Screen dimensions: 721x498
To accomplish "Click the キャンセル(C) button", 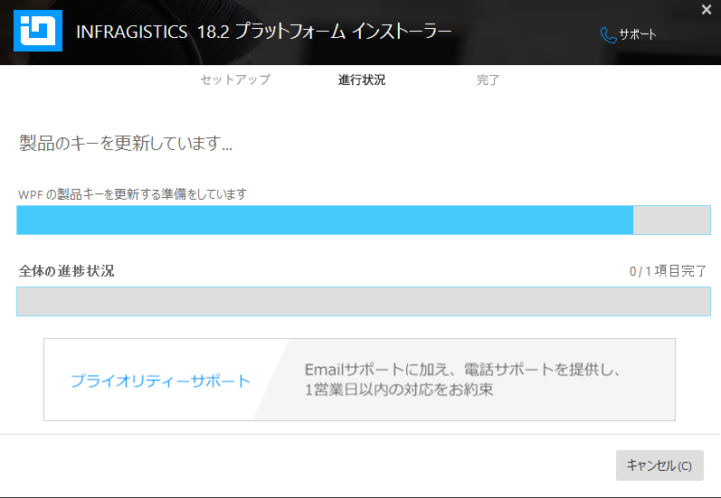I will [x=659, y=465].
